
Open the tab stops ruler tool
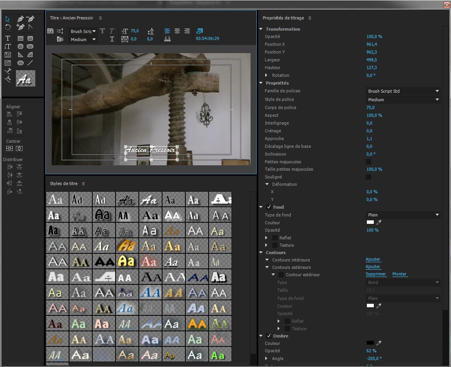pos(168,39)
